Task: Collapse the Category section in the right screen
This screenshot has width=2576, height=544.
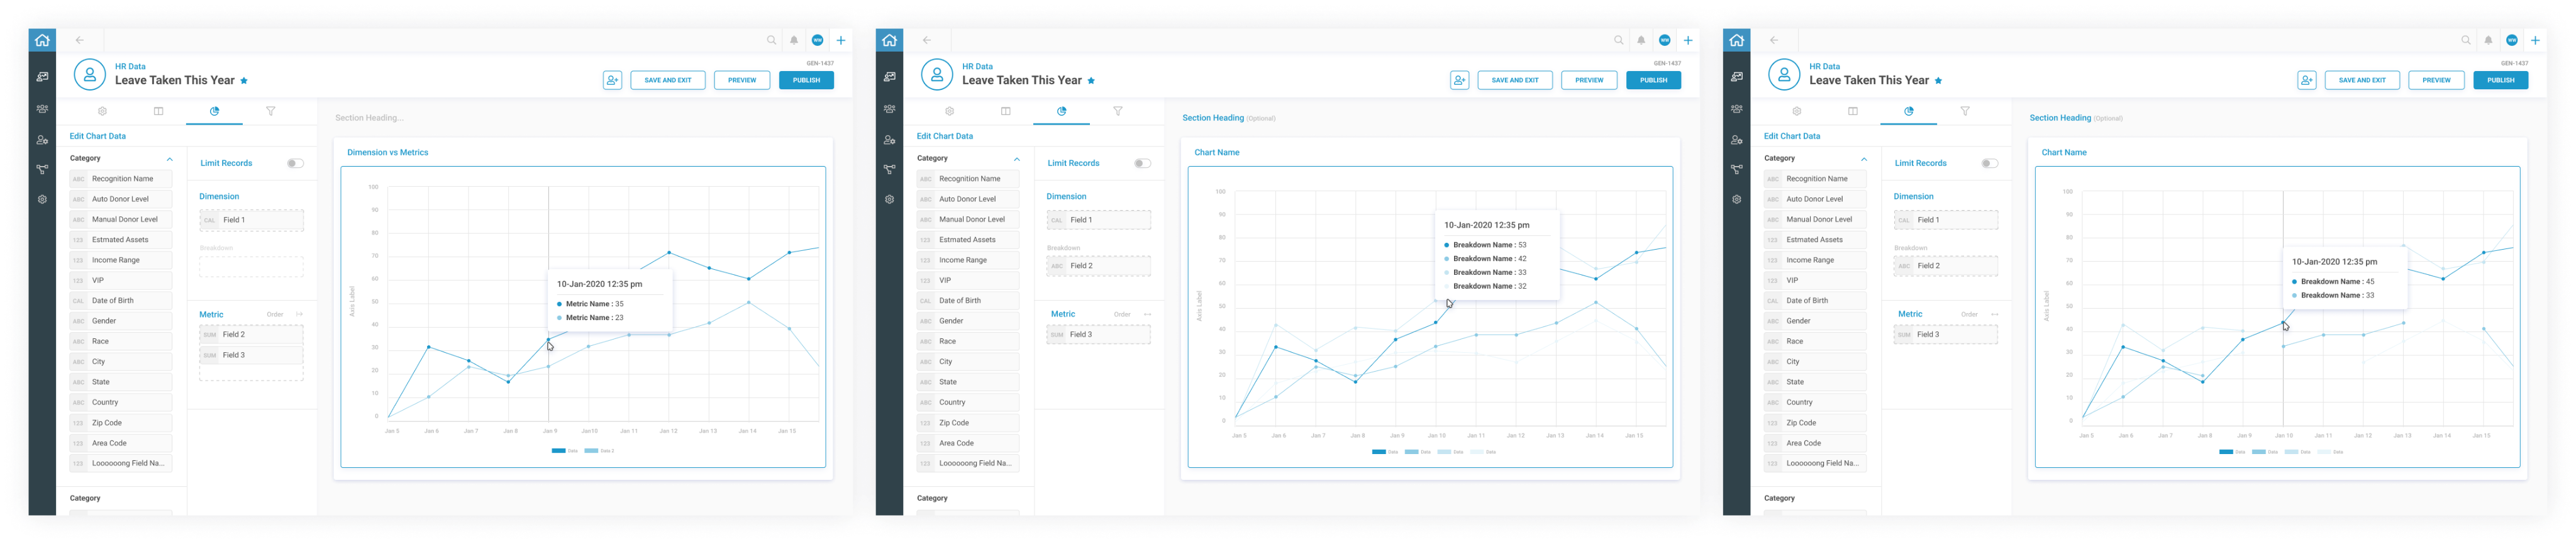Action: (x=1863, y=159)
